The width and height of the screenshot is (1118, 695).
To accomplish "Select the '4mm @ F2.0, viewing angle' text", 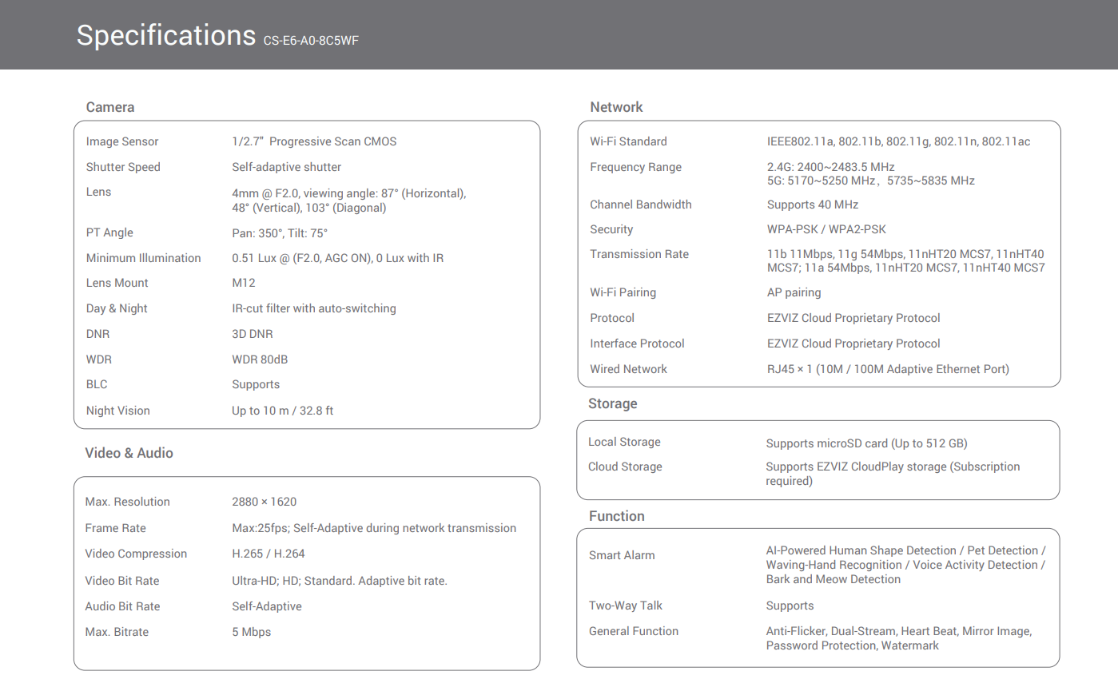I will click(x=303, y=193).
